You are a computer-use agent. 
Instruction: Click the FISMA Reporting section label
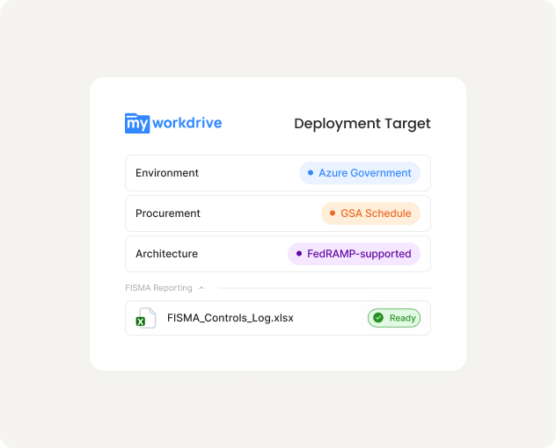158,287
